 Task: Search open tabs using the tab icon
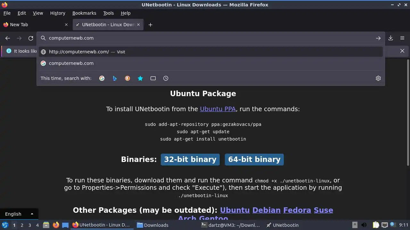click(x=153, y=78)
